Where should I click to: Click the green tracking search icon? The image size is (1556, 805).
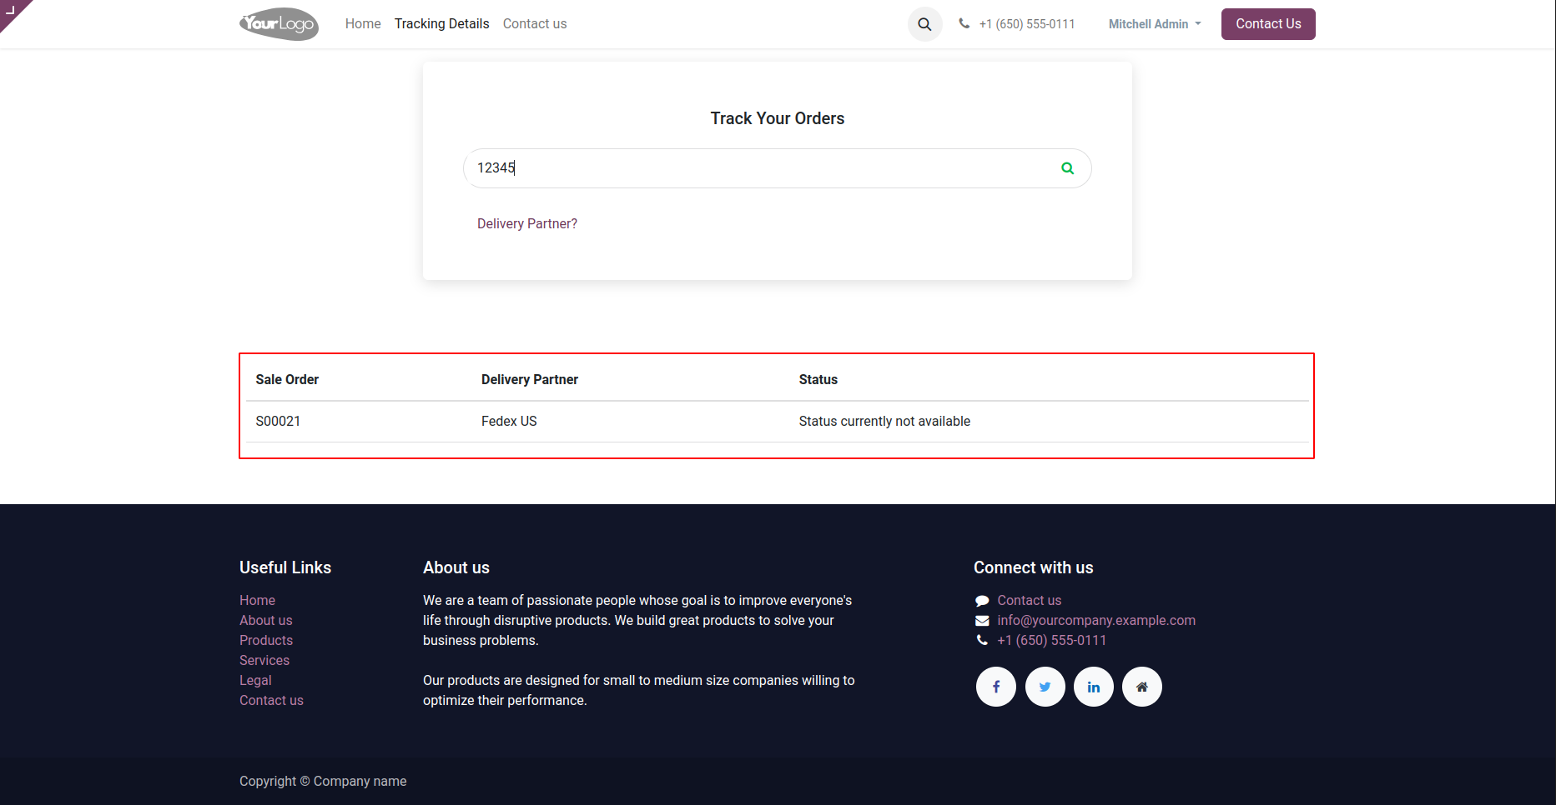click(x=1067, y=168)
